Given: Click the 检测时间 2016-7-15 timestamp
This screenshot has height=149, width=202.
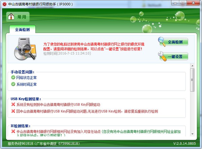Looking at the screenshot, I should click(67, 53).
